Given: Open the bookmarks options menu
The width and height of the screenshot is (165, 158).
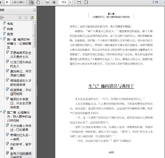Looking at the screenshot, I should [2, 17].
